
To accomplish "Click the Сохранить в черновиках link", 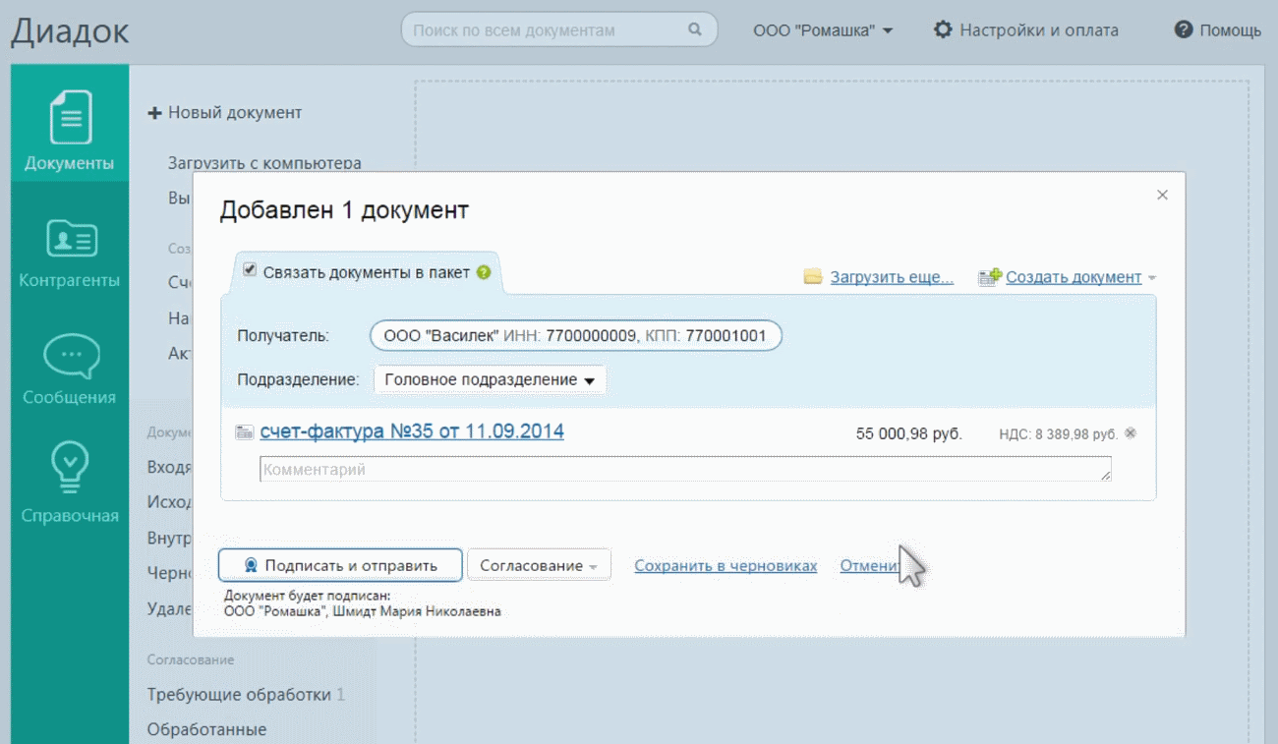I will click(726, 565).
